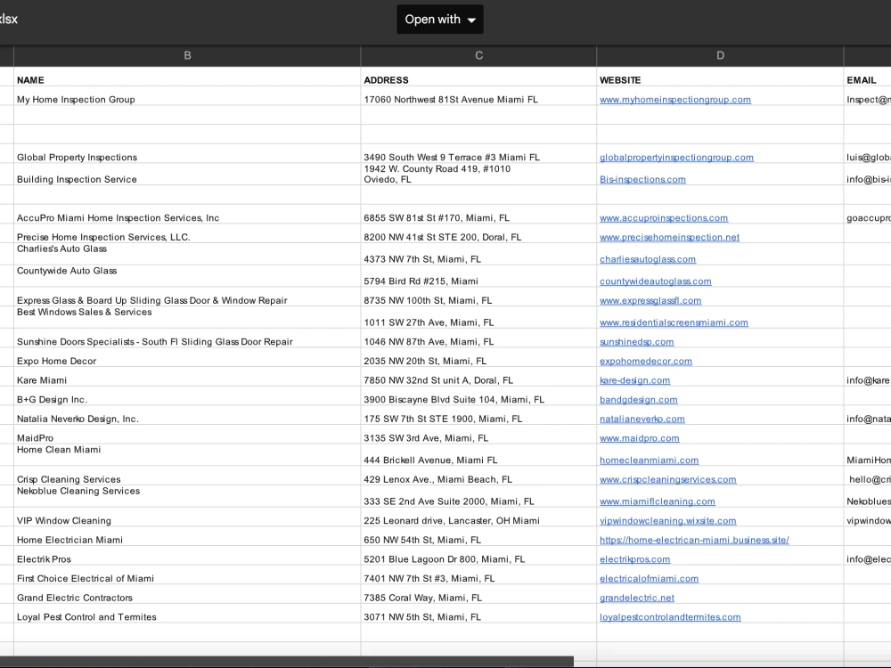Select cell 'Best Windows Sales & Services'
891x668 pixels.
click(187, 318)
